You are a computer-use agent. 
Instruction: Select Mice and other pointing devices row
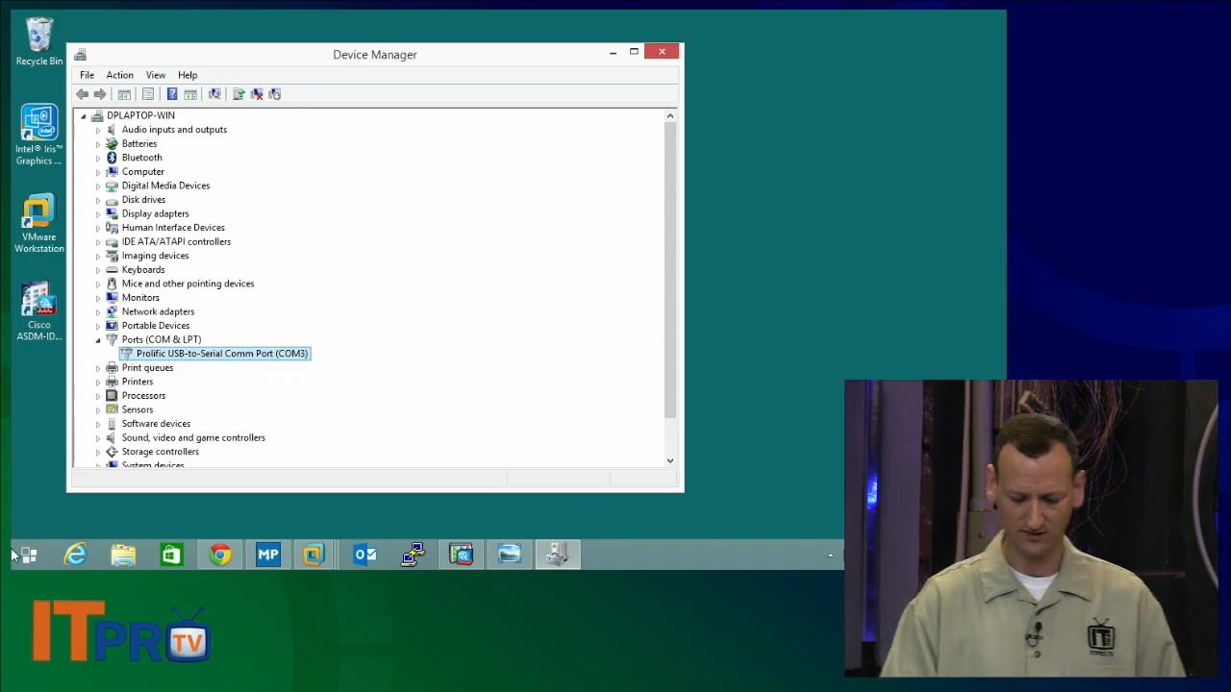(188, 284)
